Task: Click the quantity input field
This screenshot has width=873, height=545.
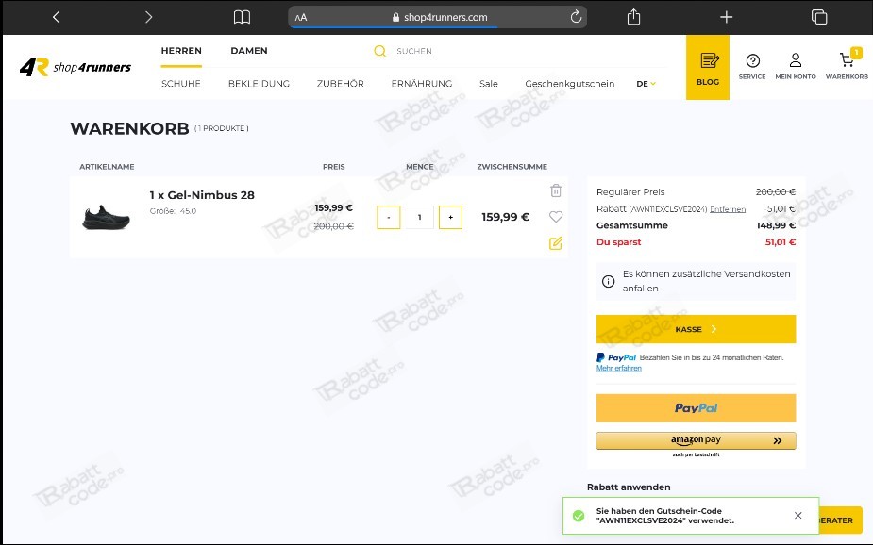Action: tap(419, 218)
